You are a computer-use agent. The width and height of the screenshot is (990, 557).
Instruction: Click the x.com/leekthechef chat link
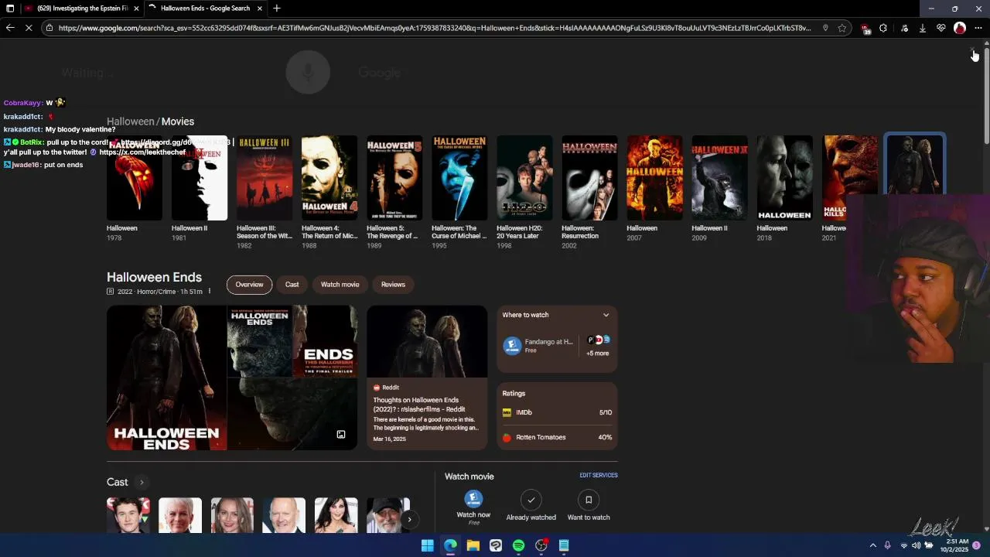point(142,152)
